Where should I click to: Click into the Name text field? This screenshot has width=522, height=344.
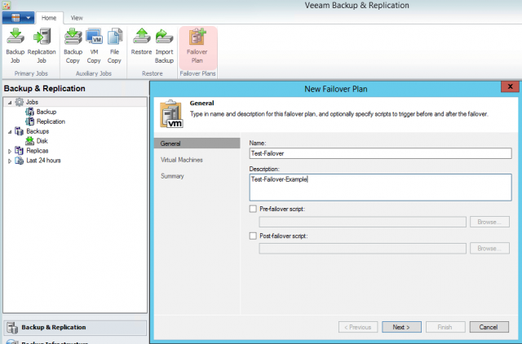click(x=380, y=153)
